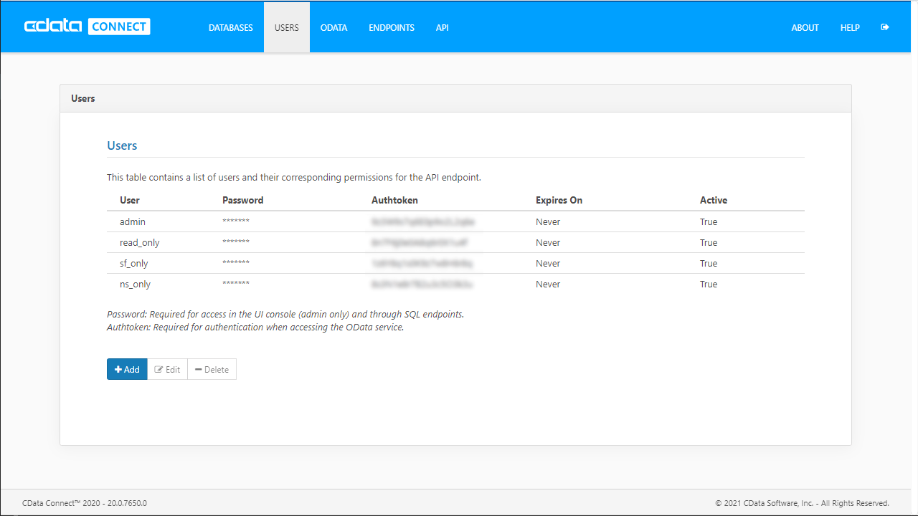918x516 pixels.
Task: Click the logout icon in the header
Action: (885, 27)
